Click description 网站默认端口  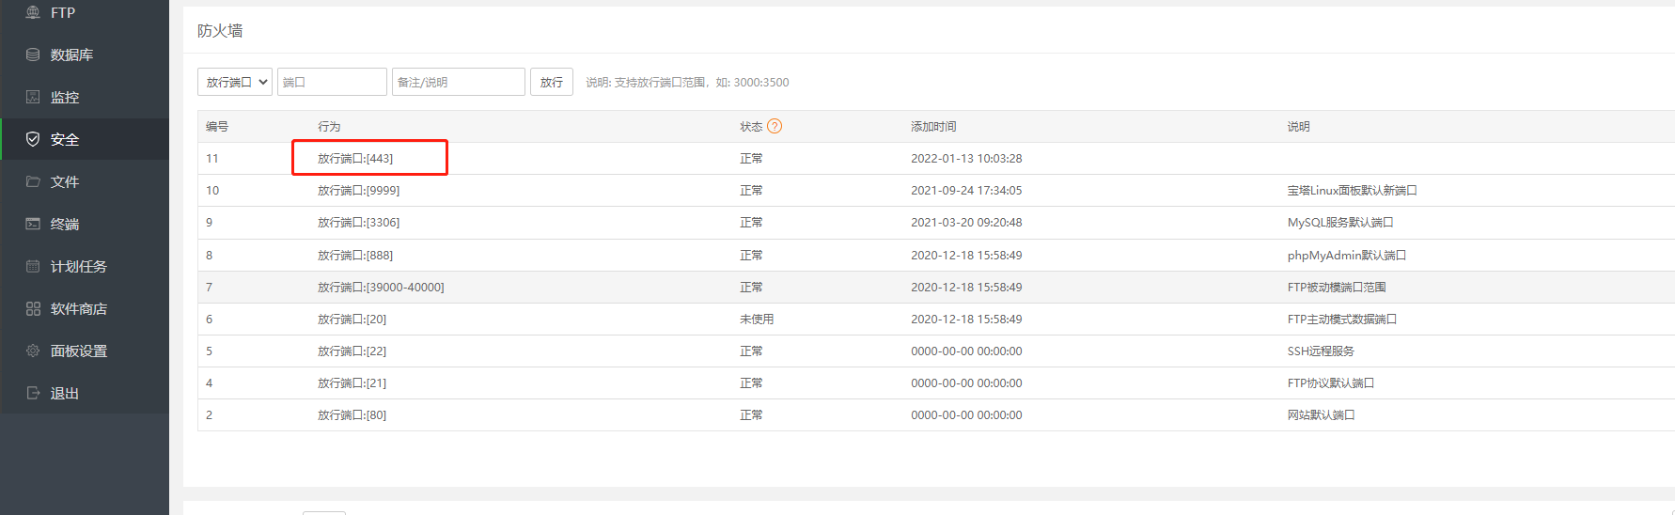point(1321,414)
